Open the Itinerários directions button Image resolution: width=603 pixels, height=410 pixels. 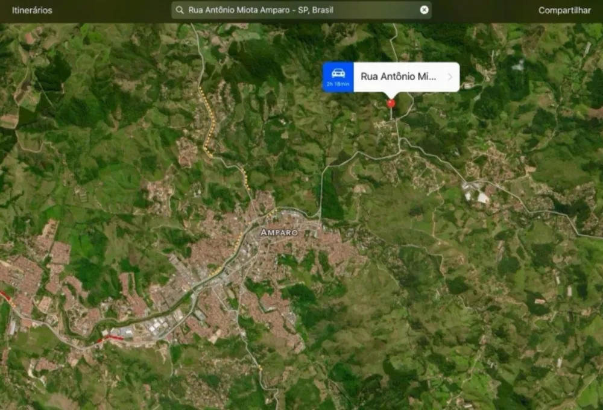(32, 10)
